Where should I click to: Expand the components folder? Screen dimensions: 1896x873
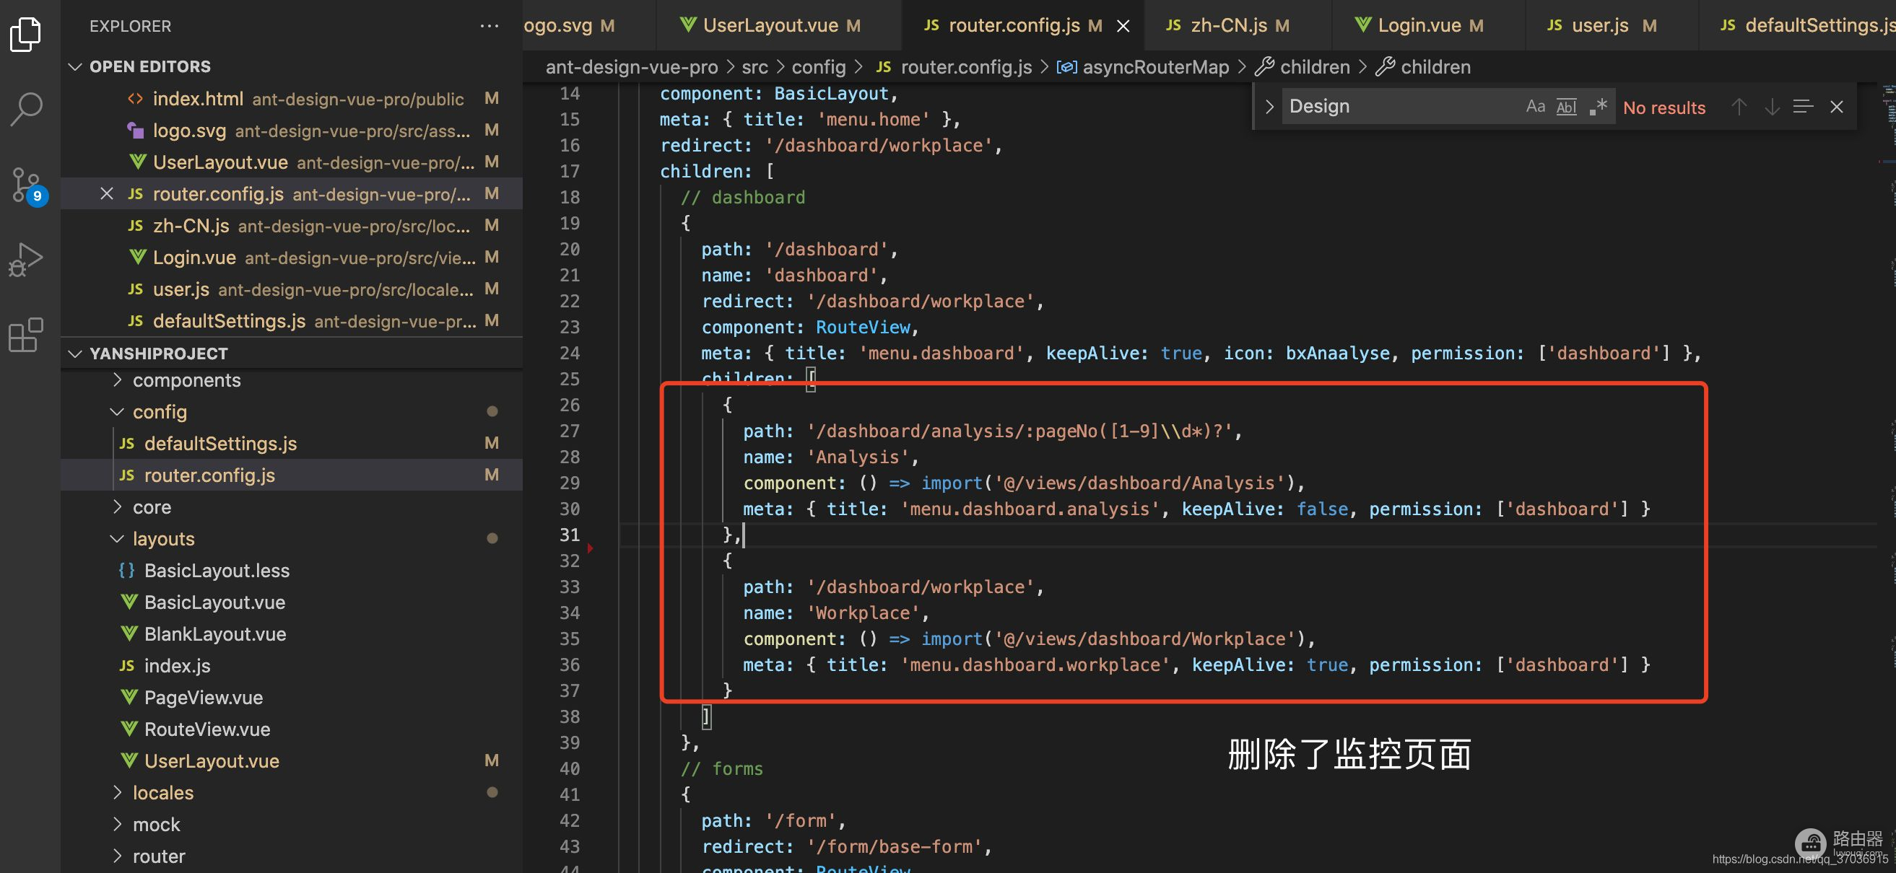click(x=292, y=380)
